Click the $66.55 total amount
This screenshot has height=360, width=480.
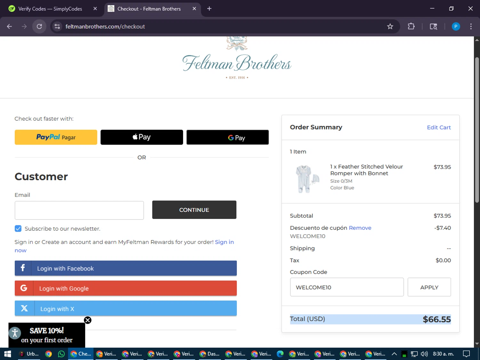(437, 319)
